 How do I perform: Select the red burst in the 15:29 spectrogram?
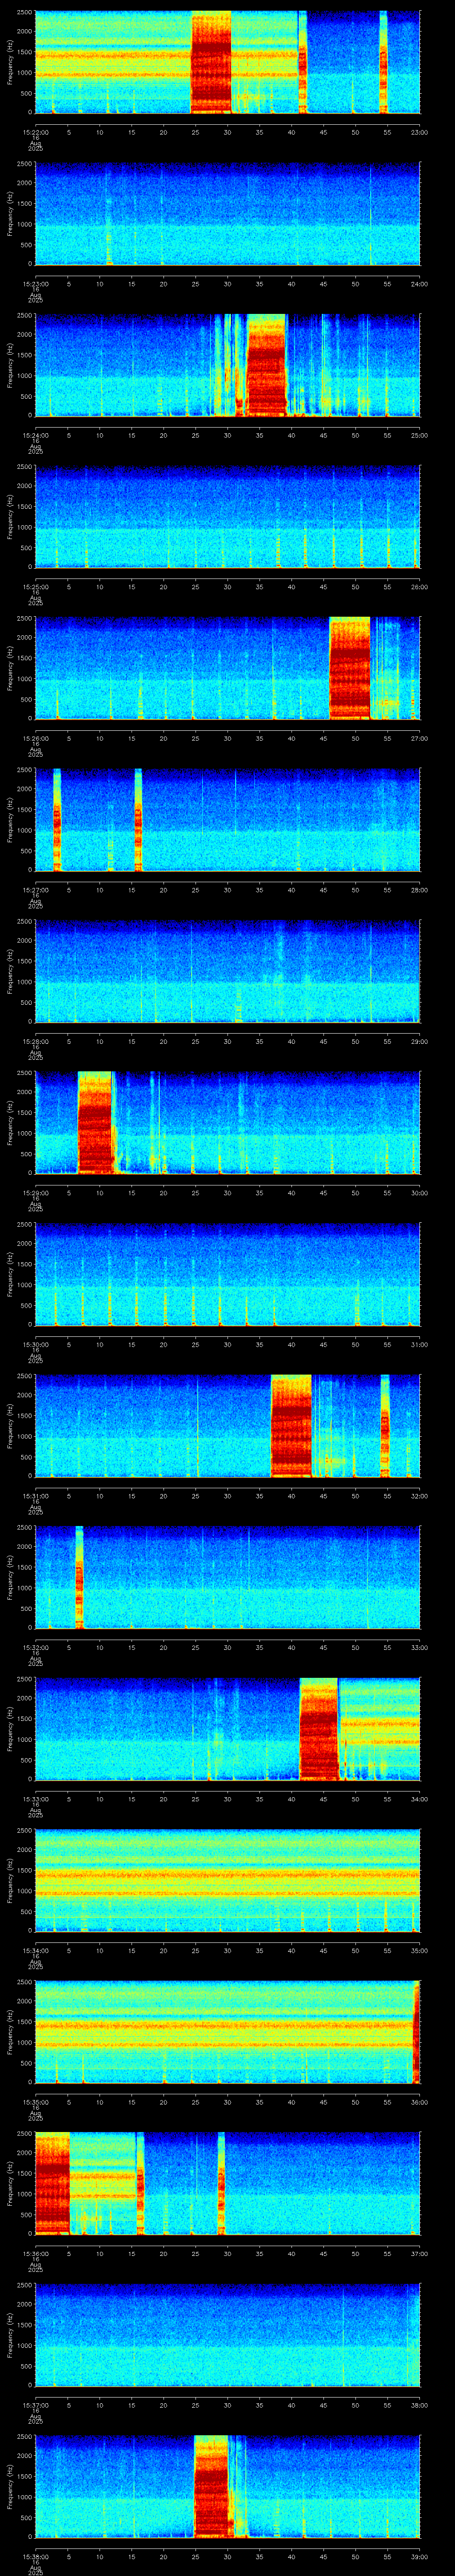point(95,1123)
